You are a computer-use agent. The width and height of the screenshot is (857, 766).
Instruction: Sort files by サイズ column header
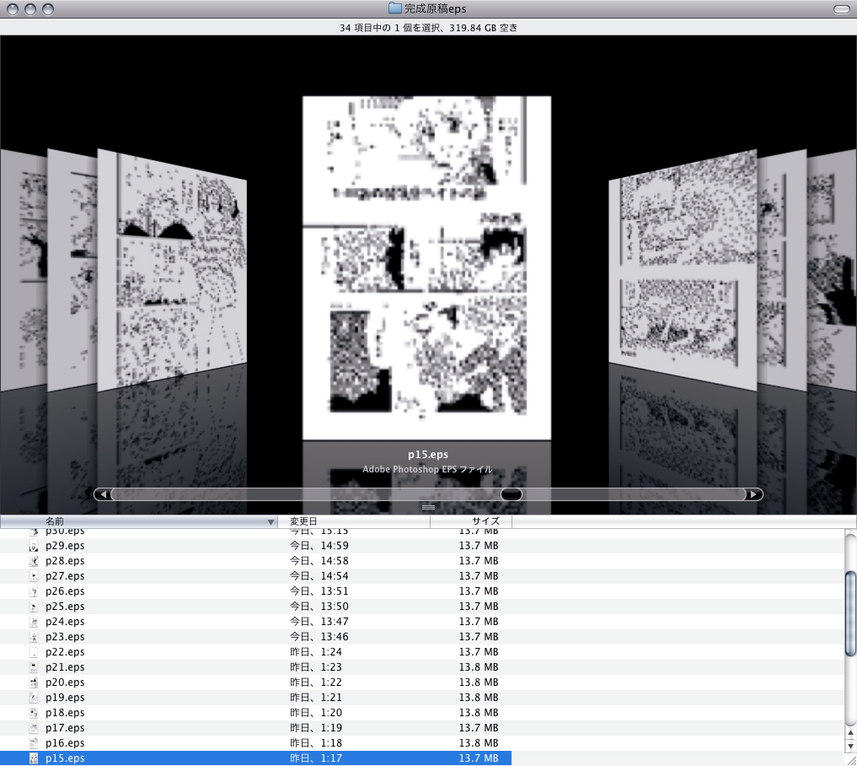tap(470, 522)
